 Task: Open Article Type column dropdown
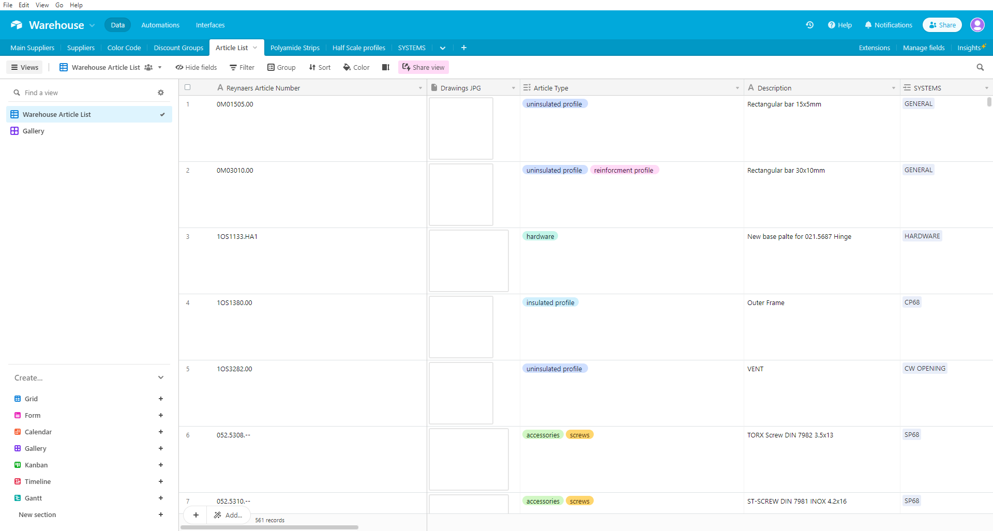[738, 88]
